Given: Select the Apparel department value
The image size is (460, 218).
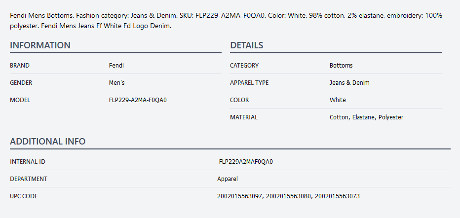Looking at the screenshot, I should [227, 179].
